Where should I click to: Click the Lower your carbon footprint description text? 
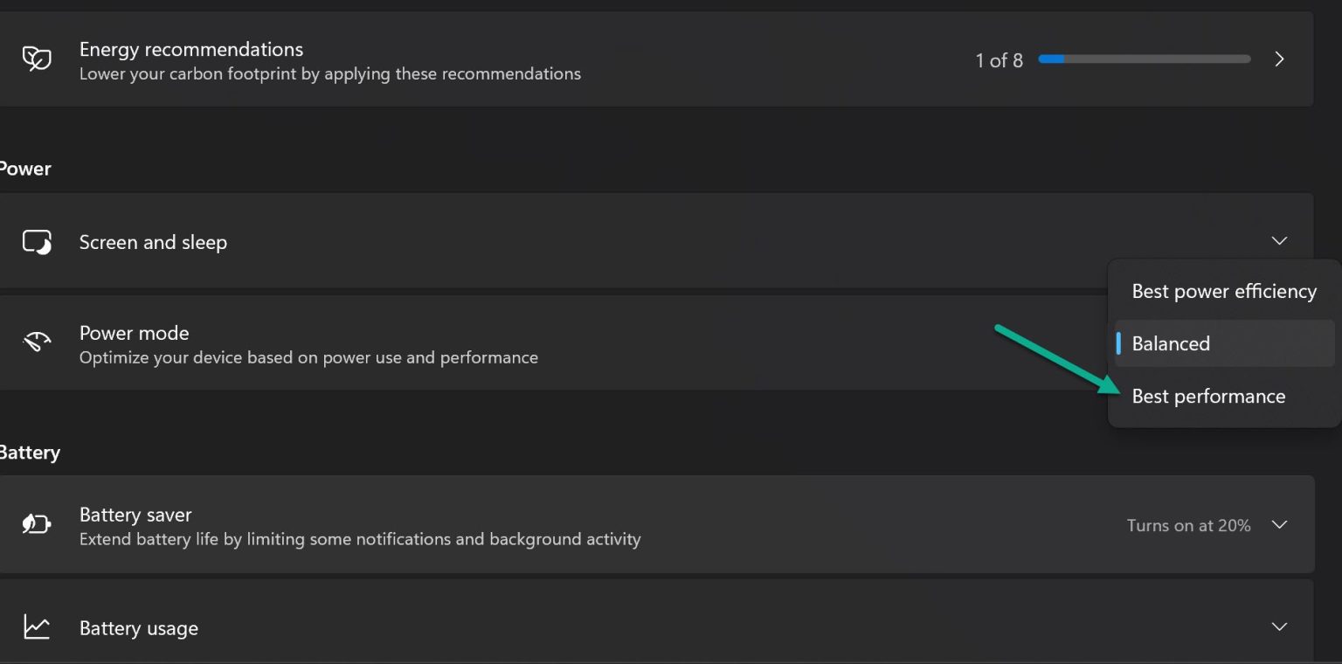[329, 74]
